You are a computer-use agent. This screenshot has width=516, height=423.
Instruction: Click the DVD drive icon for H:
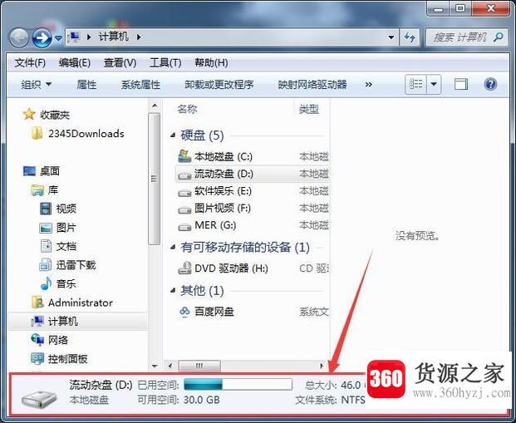pyautogui.click(x=184, y=268)
